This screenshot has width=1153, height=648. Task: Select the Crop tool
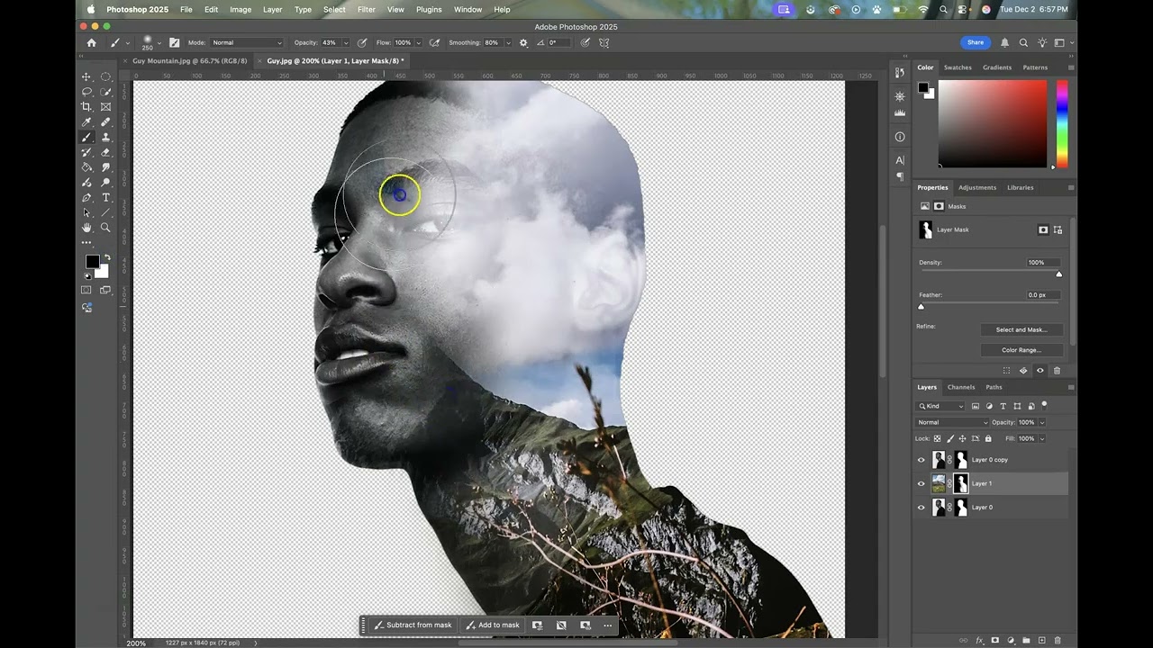(86, 107)
